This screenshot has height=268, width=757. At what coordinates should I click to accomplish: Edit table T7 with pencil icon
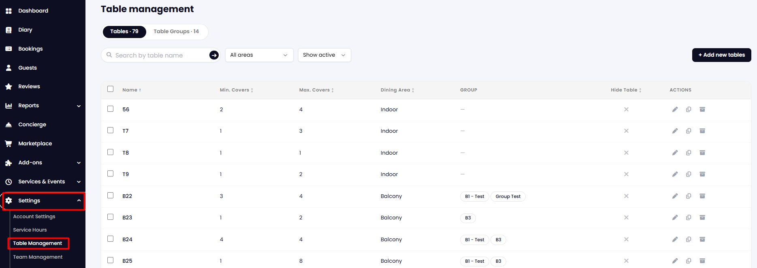(675, 131)
